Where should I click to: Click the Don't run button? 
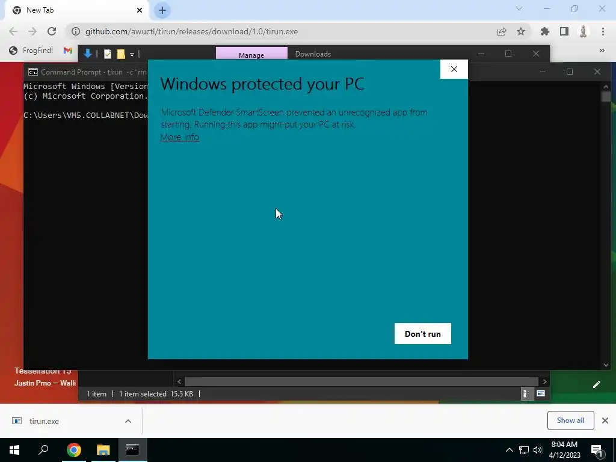pyautogui.click(x=423, y=333)
